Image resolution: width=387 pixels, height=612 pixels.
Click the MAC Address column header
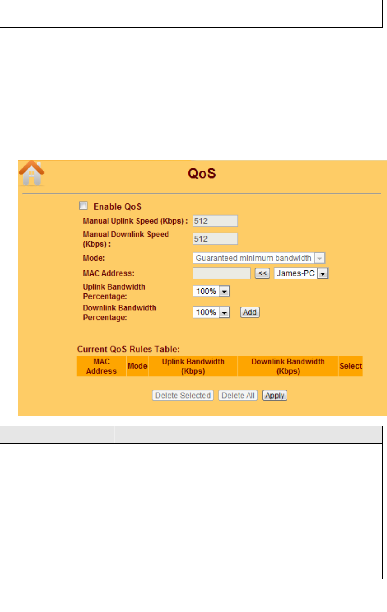(x=101, y=366)
